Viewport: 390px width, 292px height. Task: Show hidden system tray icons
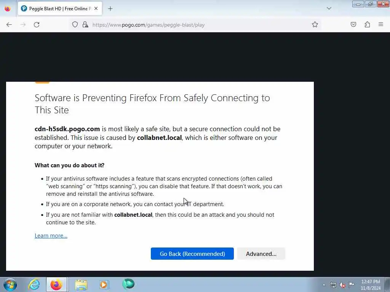(x=324, y=285)
